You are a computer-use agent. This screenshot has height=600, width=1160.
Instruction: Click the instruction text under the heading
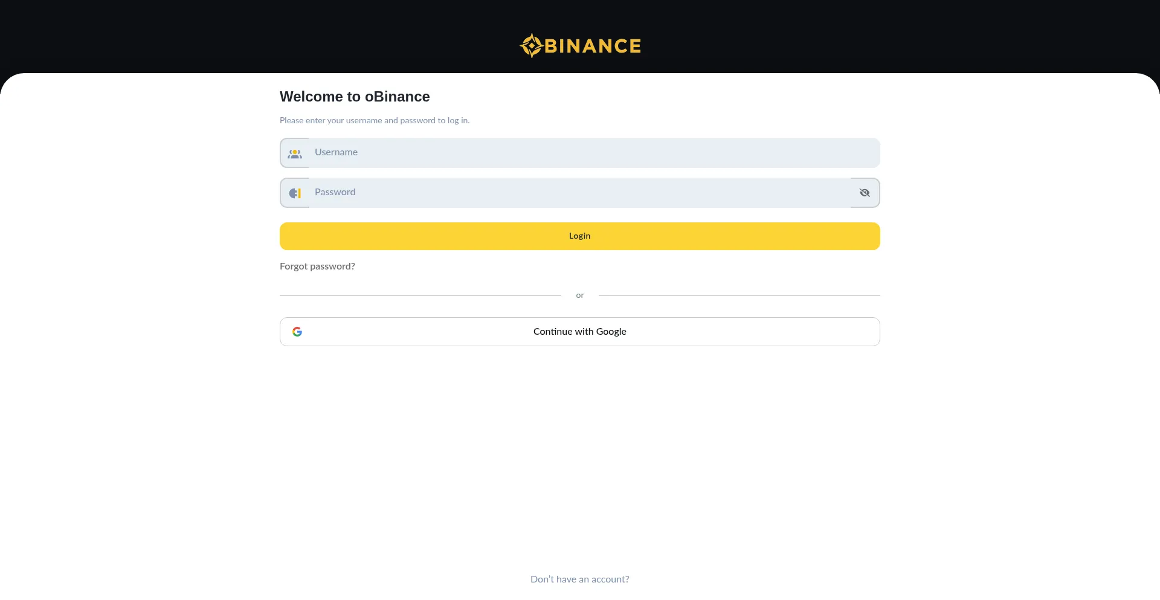click(375, 120)
